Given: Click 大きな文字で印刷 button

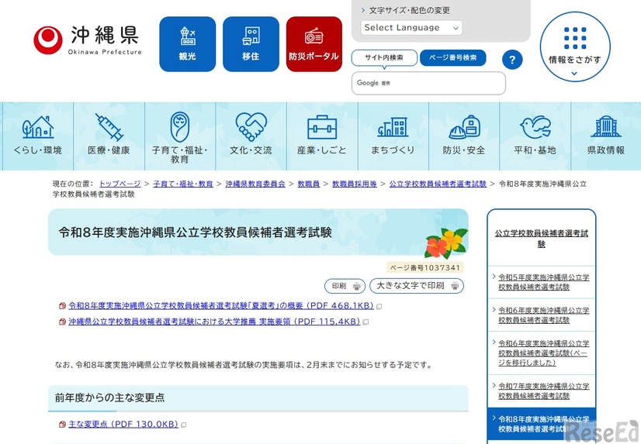Looking at the screenshot, I should point(417,286).
